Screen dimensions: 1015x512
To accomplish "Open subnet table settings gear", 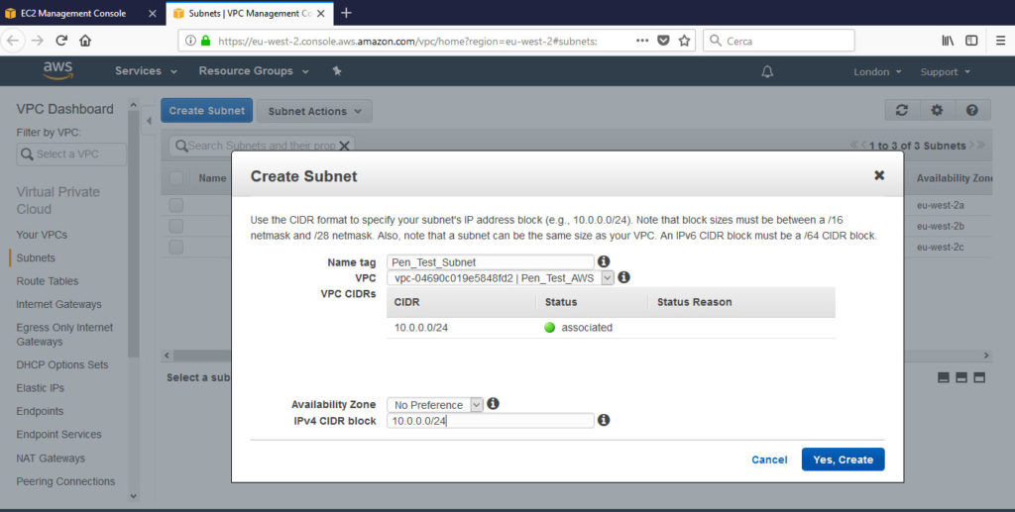I will (x=937, y=111).
